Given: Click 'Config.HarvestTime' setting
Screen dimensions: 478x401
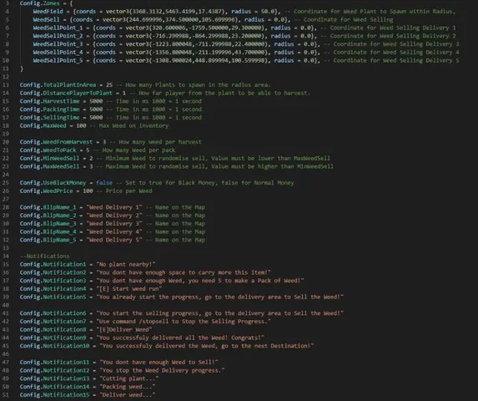Looking at the screenshot, I should click(x=50, y=101).
